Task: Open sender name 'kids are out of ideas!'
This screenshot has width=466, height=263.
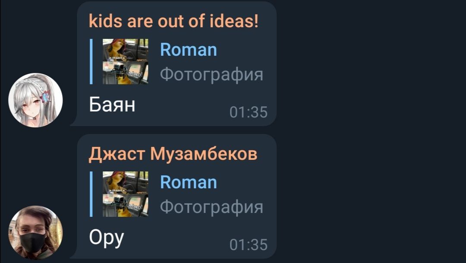Action: click(173, 22)
